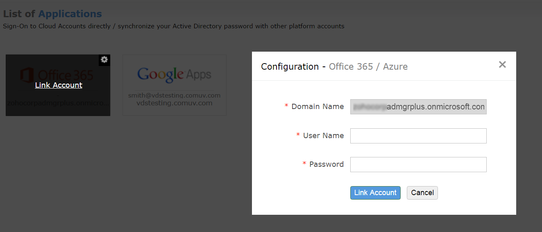
Task: Cancel the Office 365 configuration
Action: [x=422, y=193]
